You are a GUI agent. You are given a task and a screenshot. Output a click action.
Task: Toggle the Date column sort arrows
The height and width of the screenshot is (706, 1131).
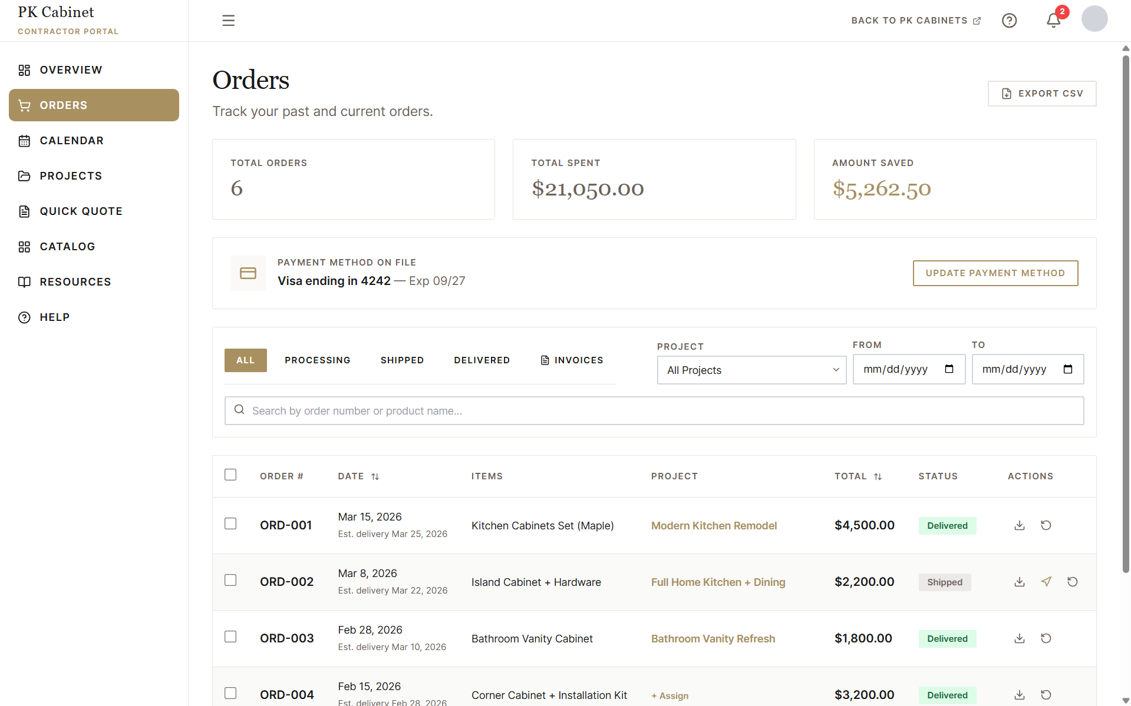point(376,476)
